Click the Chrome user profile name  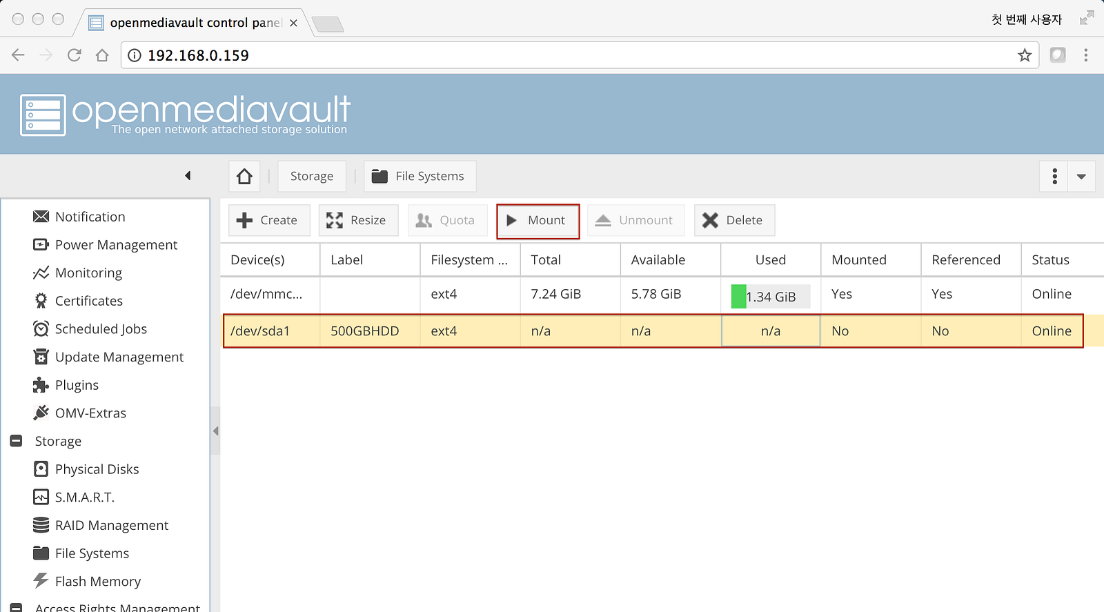pyautogui.click(x=1027, y=19)
